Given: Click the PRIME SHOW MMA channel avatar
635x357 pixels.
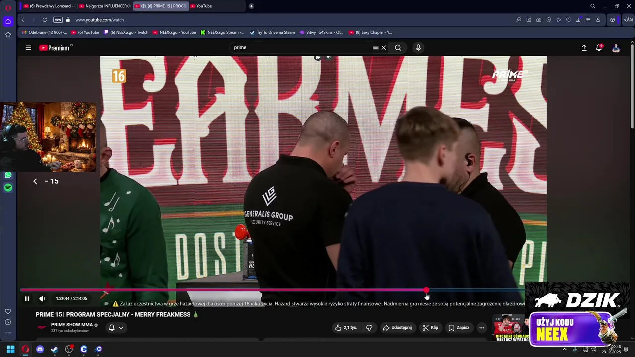Looking at the screenshot, I should pyautogui.click(x=42, y=327).
